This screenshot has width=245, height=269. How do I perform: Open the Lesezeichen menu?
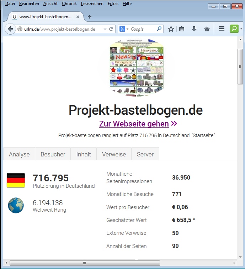click(92, 4)
